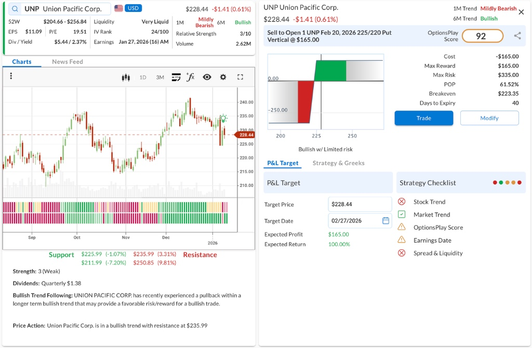Toggle the eye visibility icon on chart toolbar
This screenshot has height=348, width=532.
coord(207,76)
